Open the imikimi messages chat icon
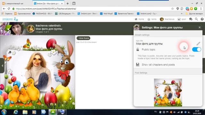 191,19
